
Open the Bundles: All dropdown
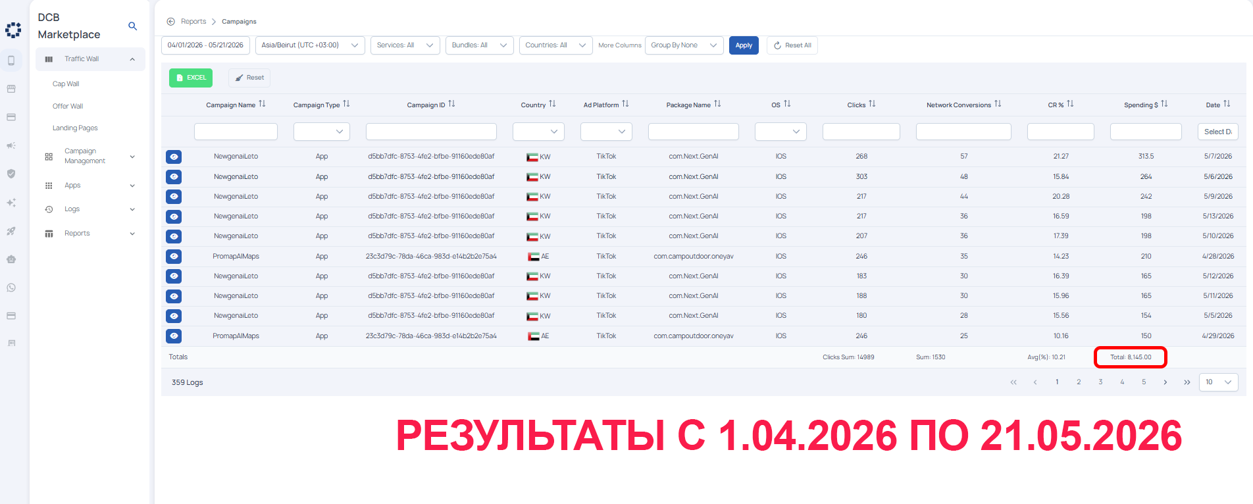tap(479, 45)
